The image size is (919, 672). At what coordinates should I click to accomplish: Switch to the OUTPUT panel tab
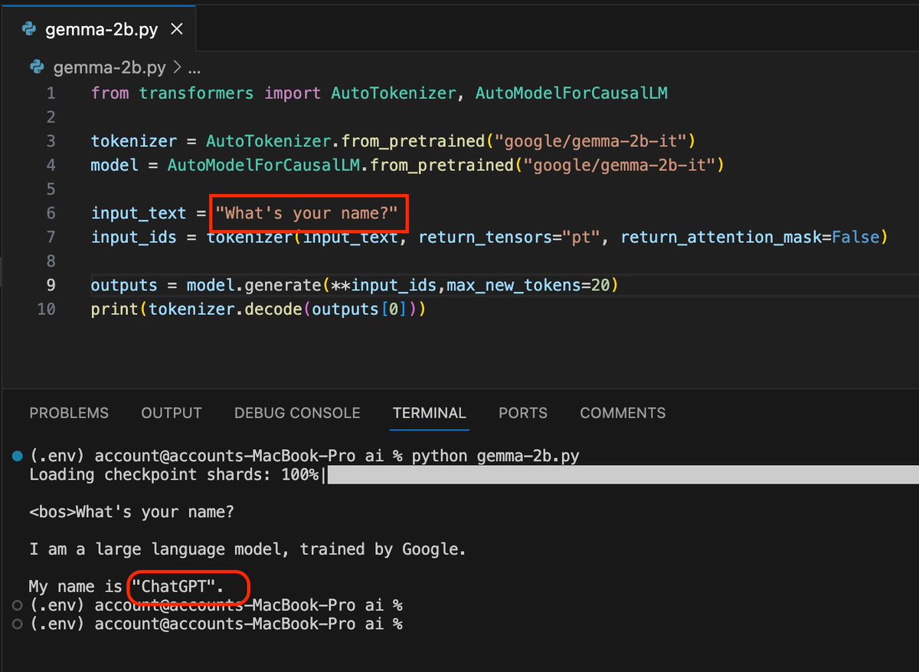[x=172, y=413]
